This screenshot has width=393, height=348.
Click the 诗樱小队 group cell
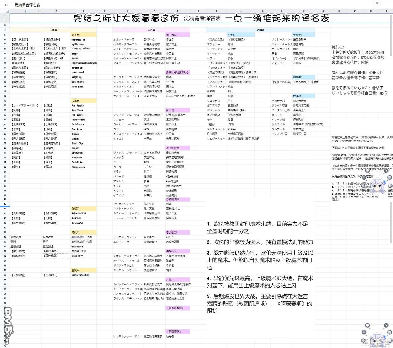pyautogui.click(x=178, y=251)
